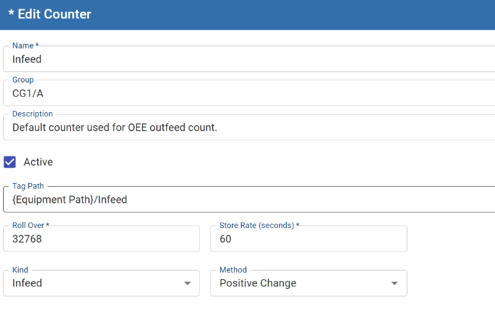Click the small Description field label
495x318 pixels.
click(x=33, y=114)
